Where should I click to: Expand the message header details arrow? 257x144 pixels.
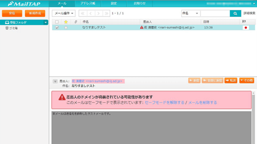(x=55, y=81)
